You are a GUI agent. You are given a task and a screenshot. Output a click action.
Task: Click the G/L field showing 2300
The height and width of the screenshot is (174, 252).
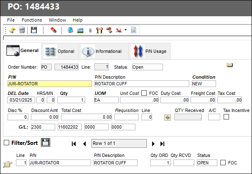43,127
